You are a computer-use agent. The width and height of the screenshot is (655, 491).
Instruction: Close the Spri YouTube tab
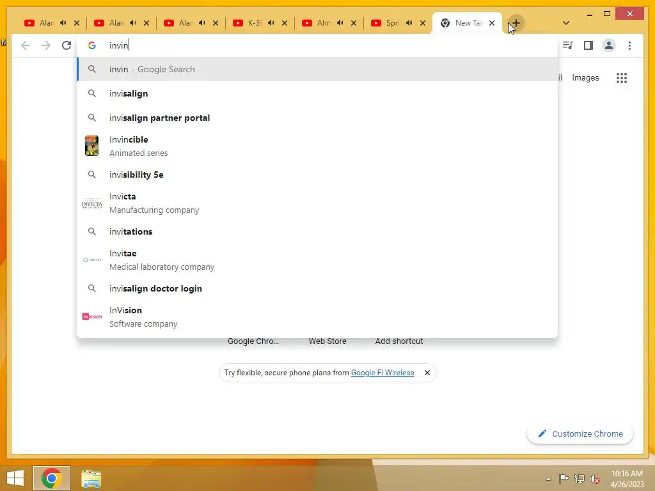(x=423, y=23)
